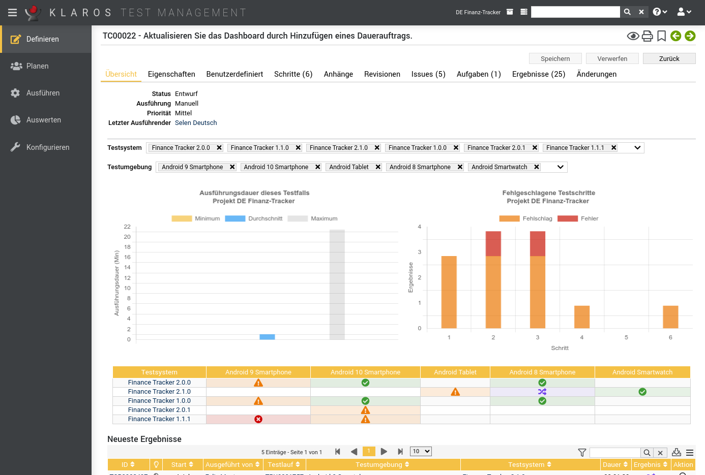
Task: Click the Verwerfen button
Action: [x=612, y=58]
